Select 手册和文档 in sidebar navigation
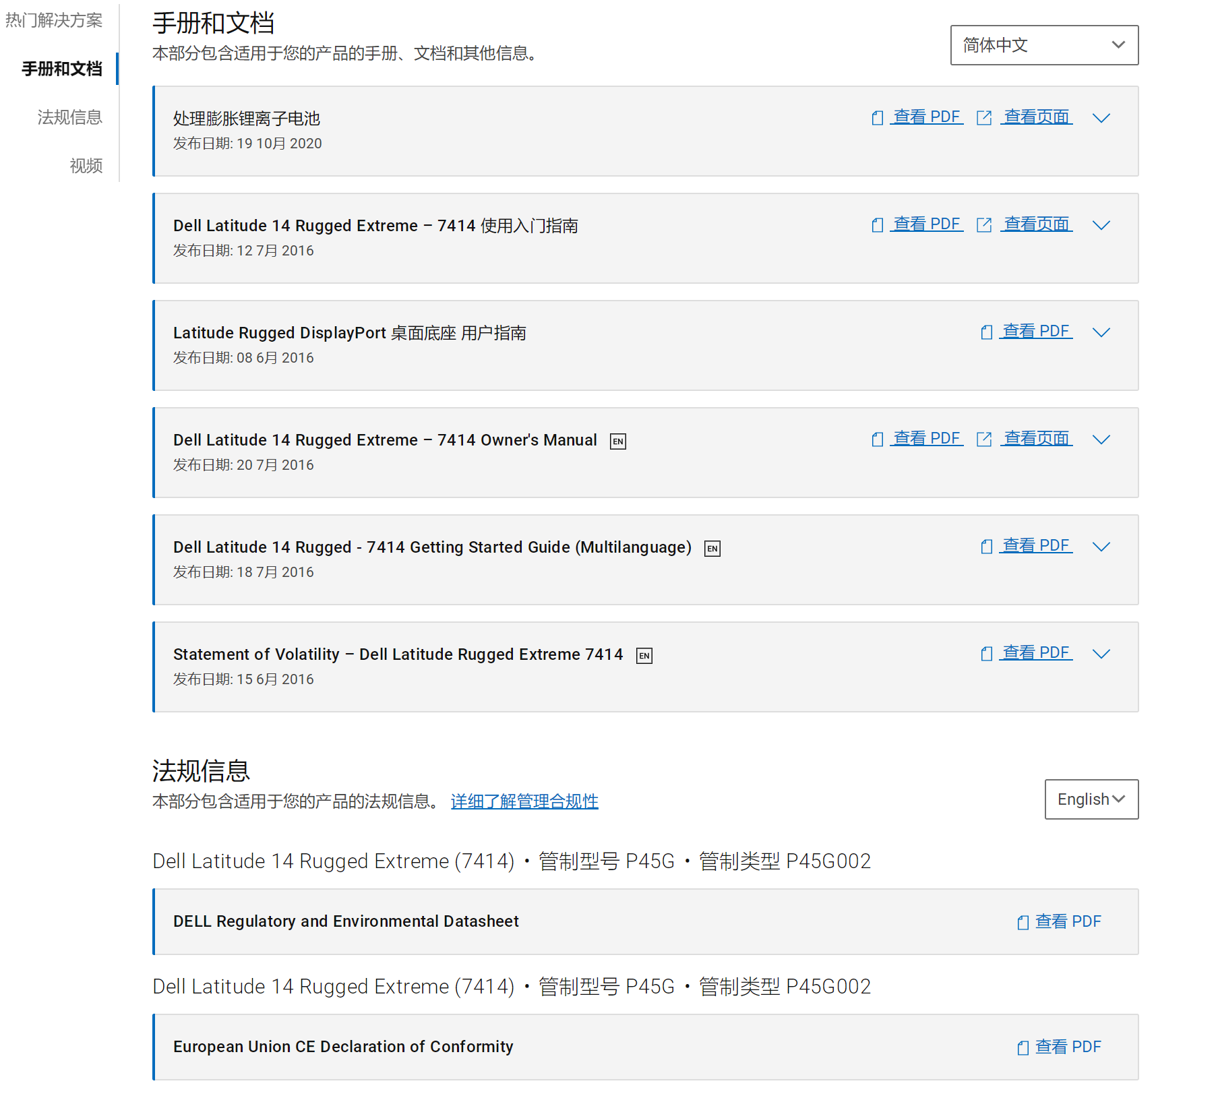1218x1102 pixels. coord(62,69)
